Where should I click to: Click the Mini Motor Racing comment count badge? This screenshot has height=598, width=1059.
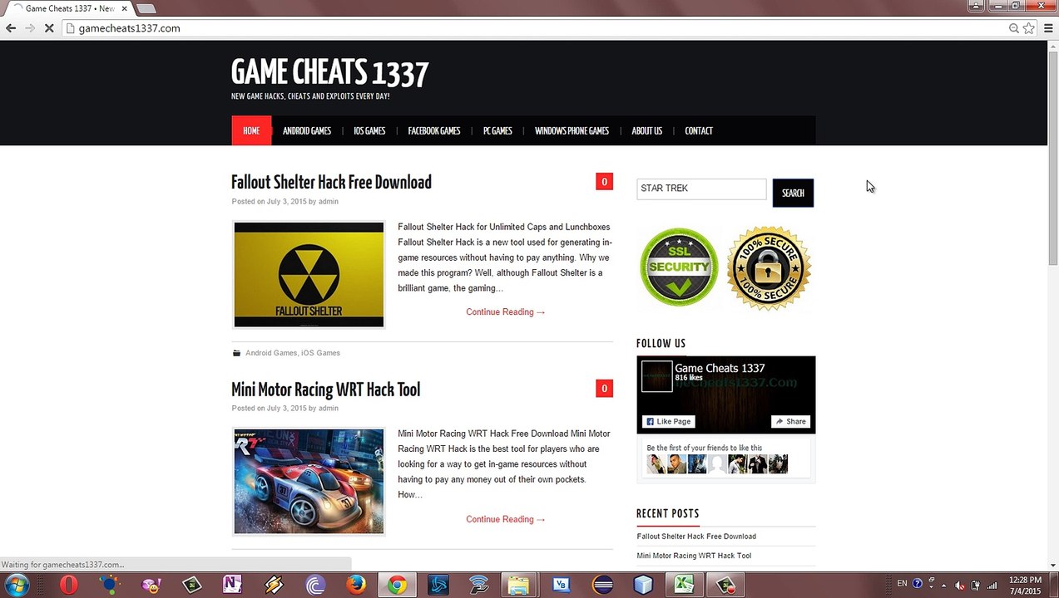[x=604, y=389]
